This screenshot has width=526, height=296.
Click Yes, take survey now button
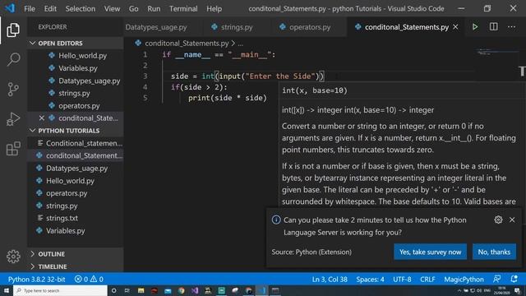[x=430, y=252]
